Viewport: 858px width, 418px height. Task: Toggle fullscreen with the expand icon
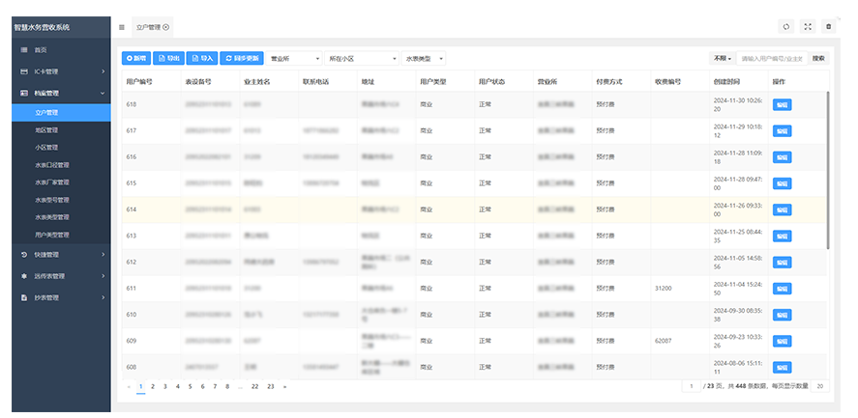click(x=808, y=26)
